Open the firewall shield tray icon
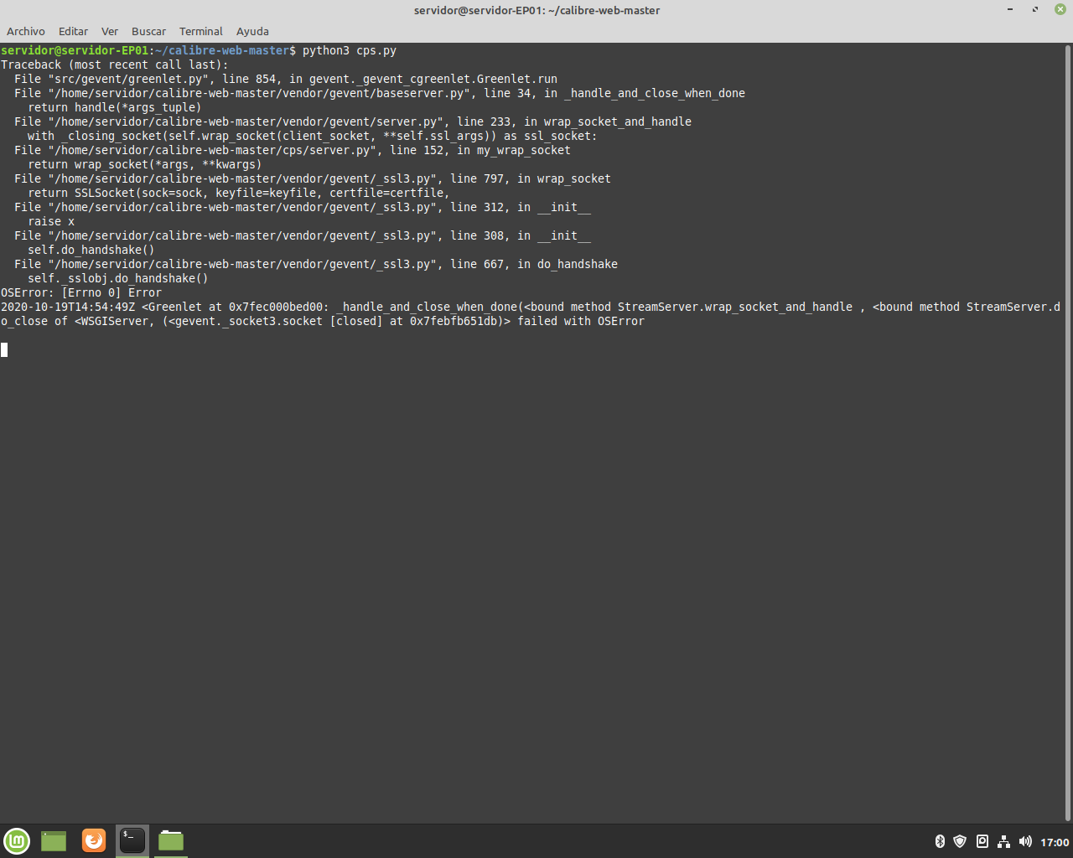 (960, 842)
